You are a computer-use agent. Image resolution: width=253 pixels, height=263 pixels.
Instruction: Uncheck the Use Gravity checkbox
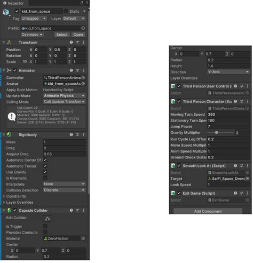coord(45,172)
